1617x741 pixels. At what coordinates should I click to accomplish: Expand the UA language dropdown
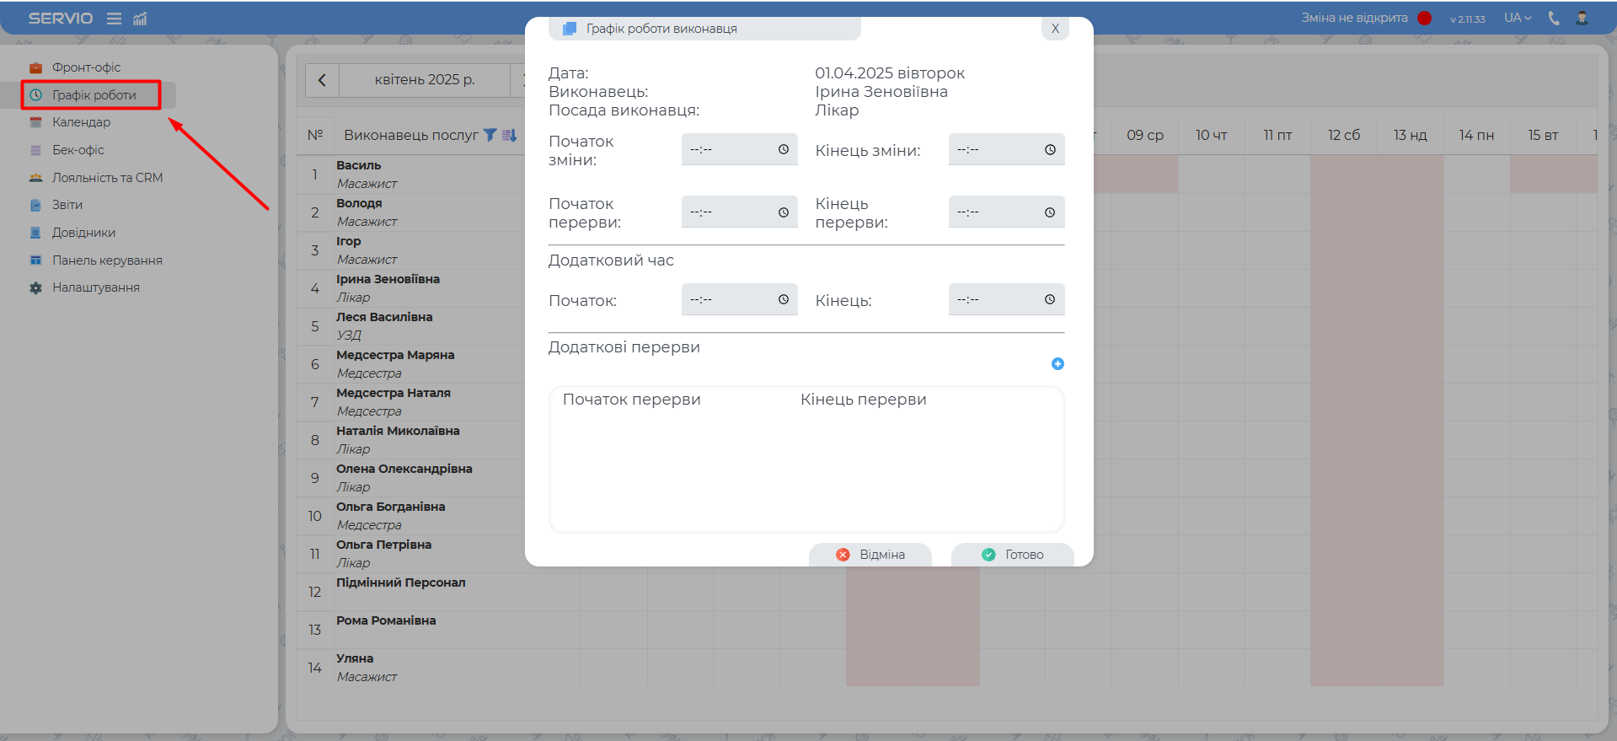(1518, 18)
